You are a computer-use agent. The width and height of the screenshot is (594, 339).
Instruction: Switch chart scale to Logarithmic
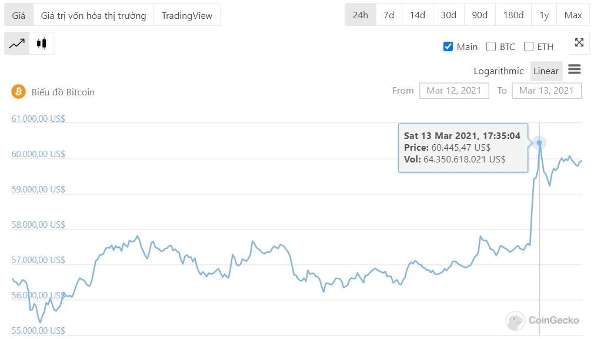[499, 71]
